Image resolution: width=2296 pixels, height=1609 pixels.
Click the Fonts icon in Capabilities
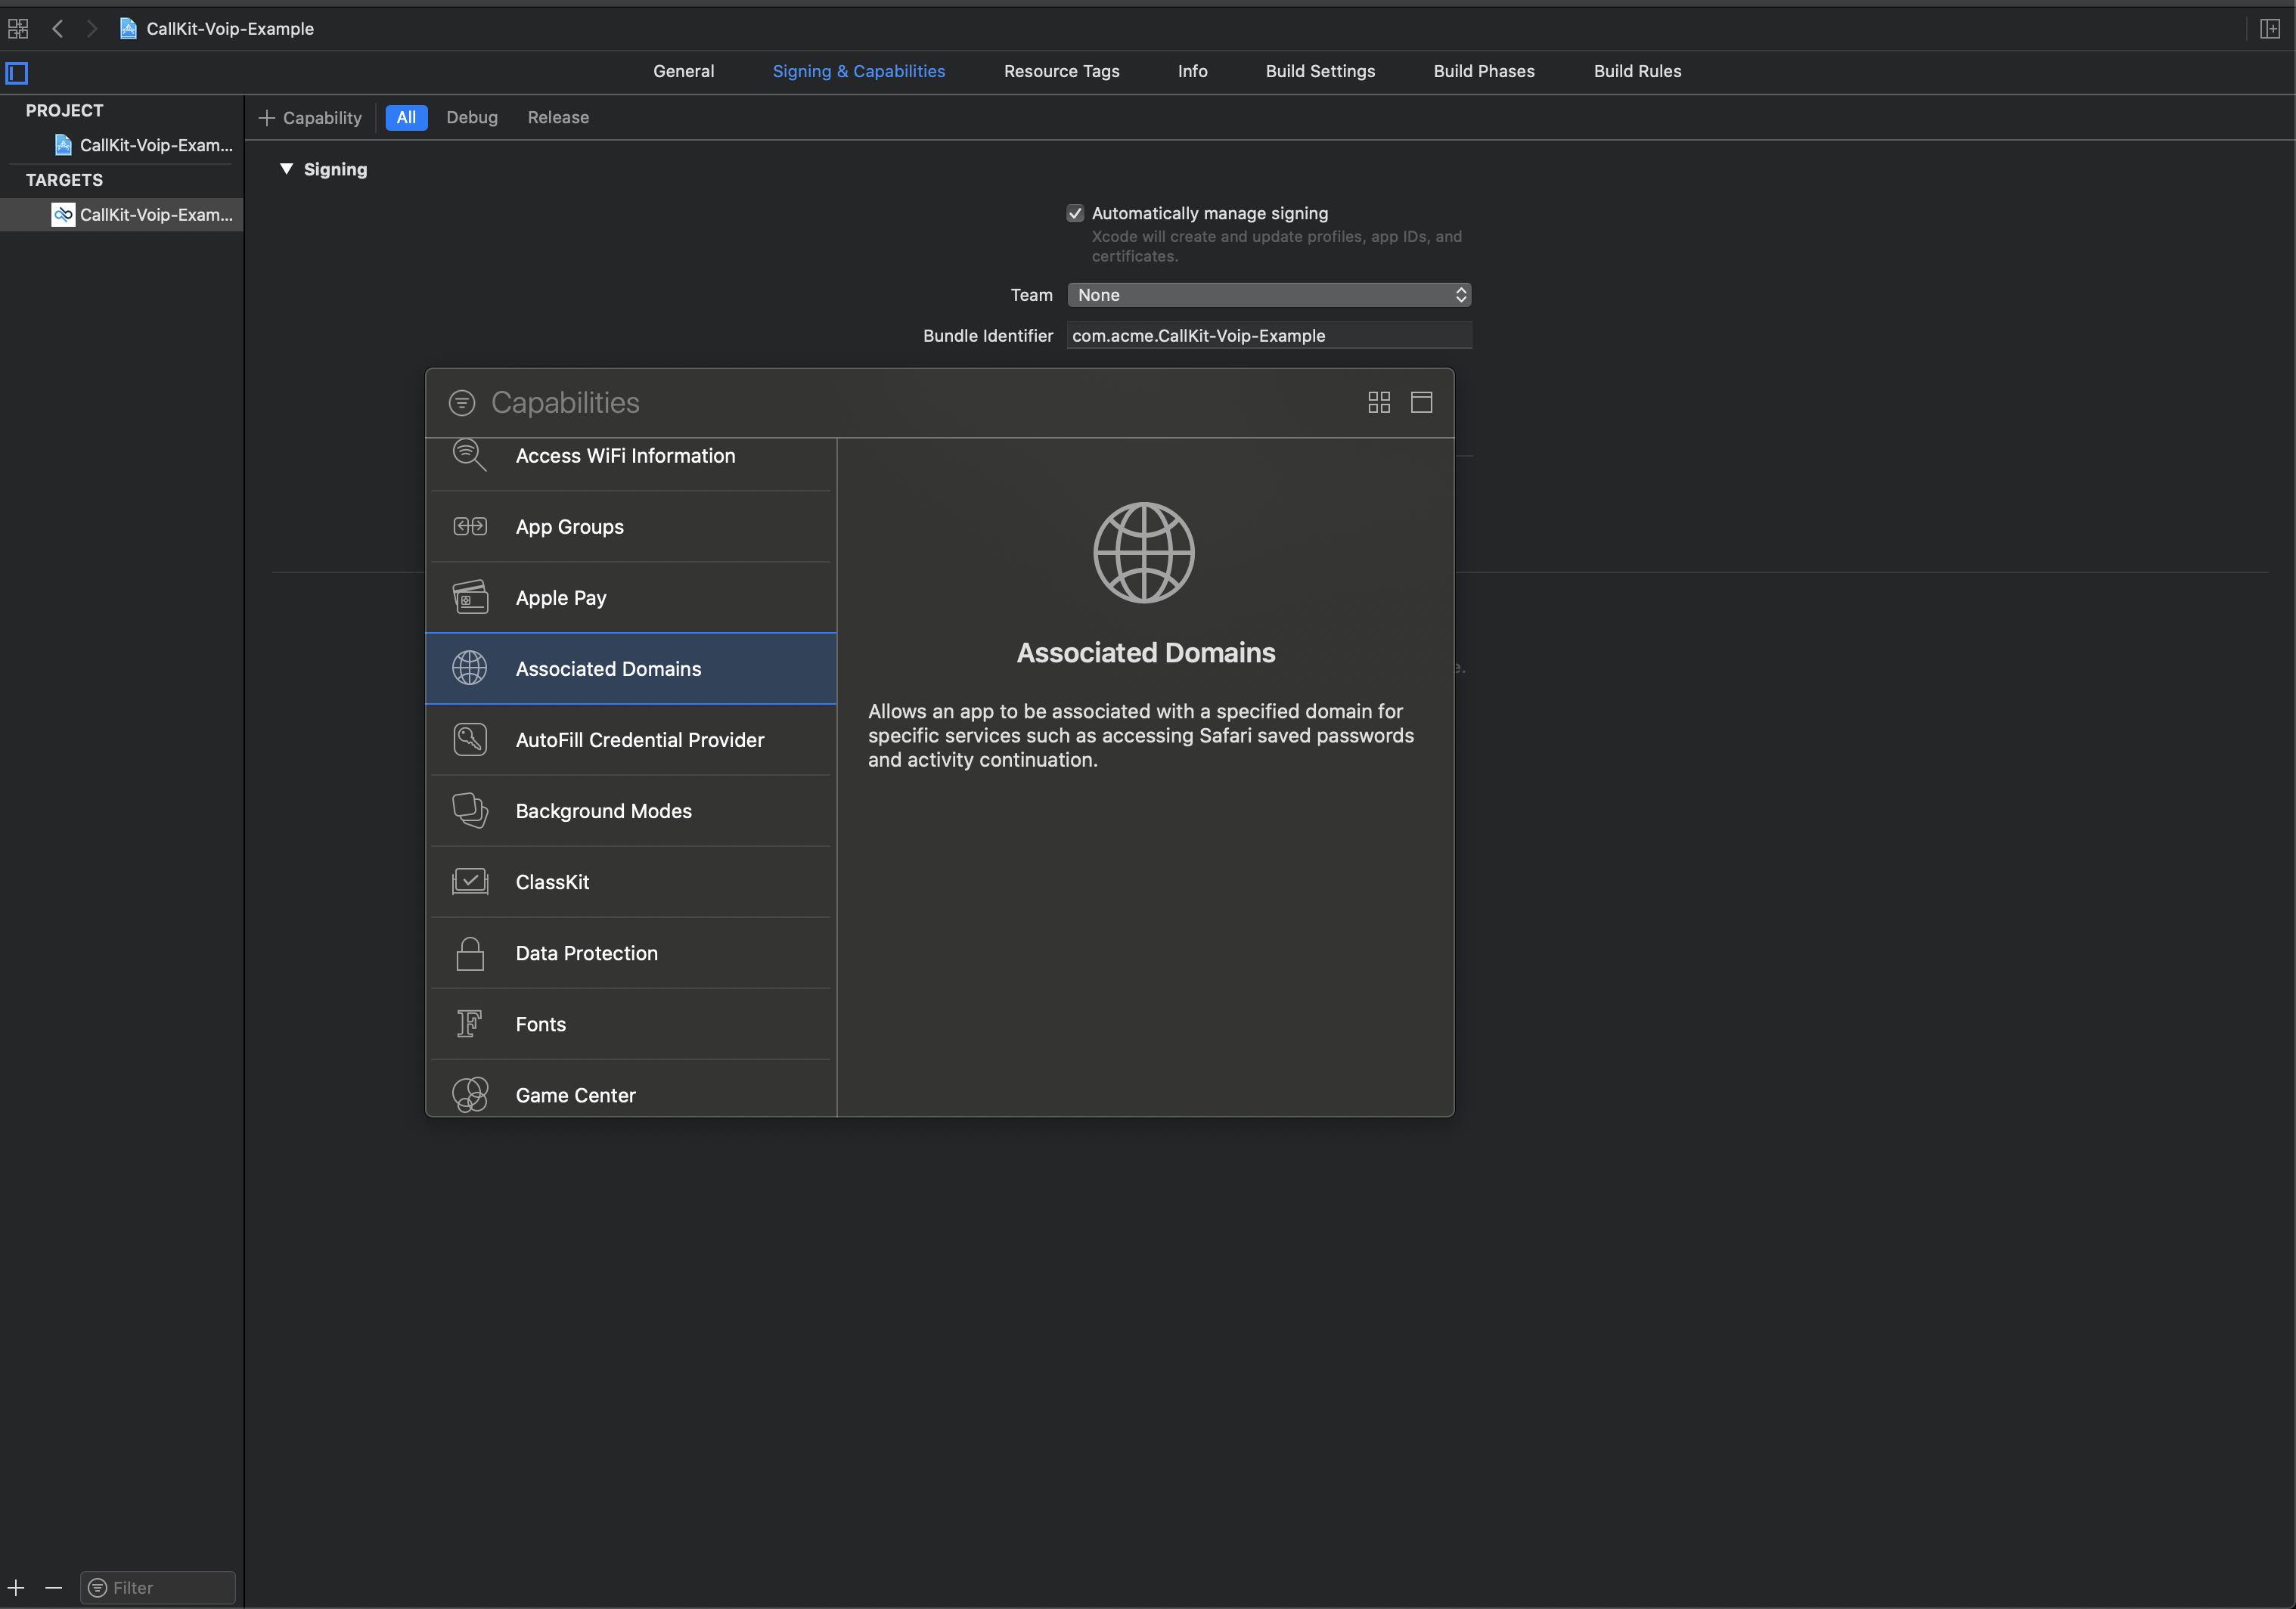click(470, 1023)
